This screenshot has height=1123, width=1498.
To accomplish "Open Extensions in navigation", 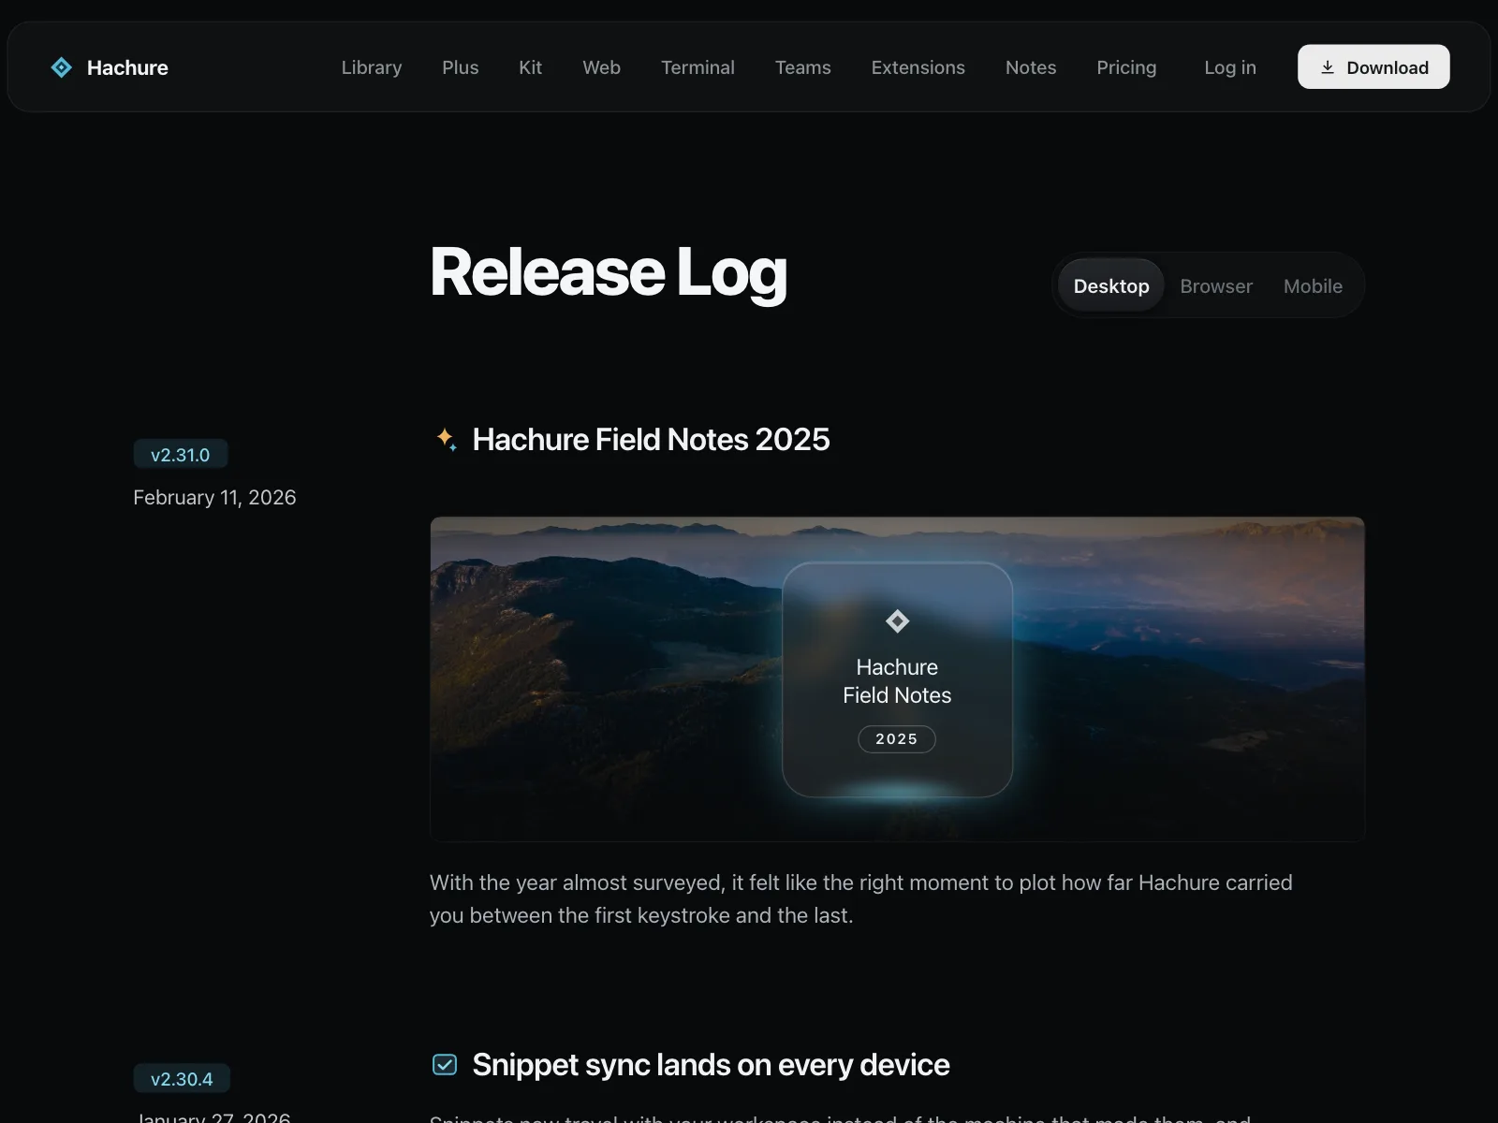I will pos(918,67).
